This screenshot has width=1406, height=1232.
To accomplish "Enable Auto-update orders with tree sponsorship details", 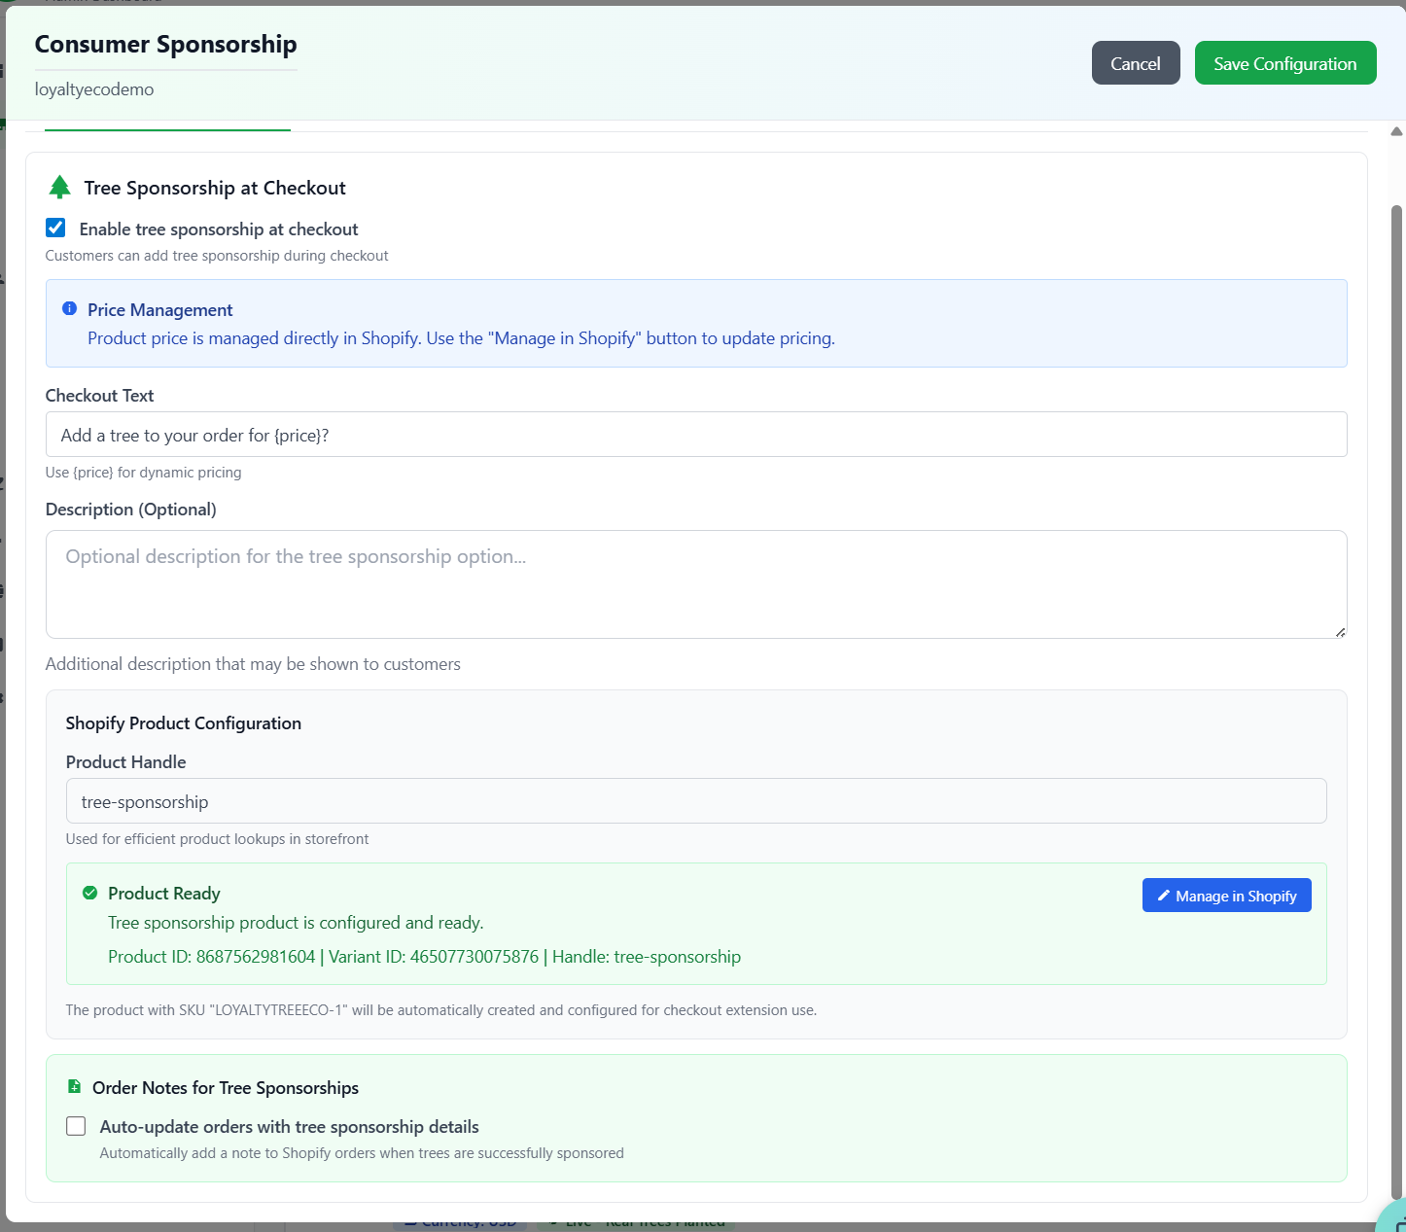I will [76, 1126].
